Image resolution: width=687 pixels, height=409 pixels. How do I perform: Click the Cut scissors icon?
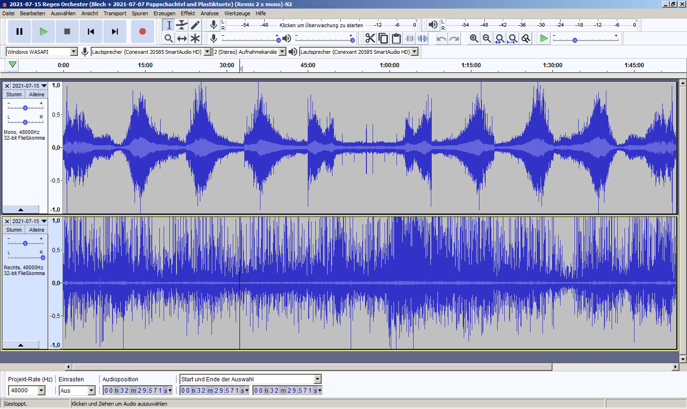[370, 39]
